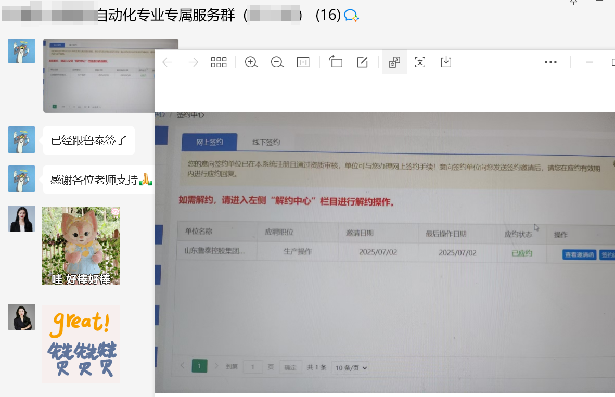Switch to the 线下签约 tab
Image resolution: width=615 pixels, height=397 pixels.
[x=266, y=142]
